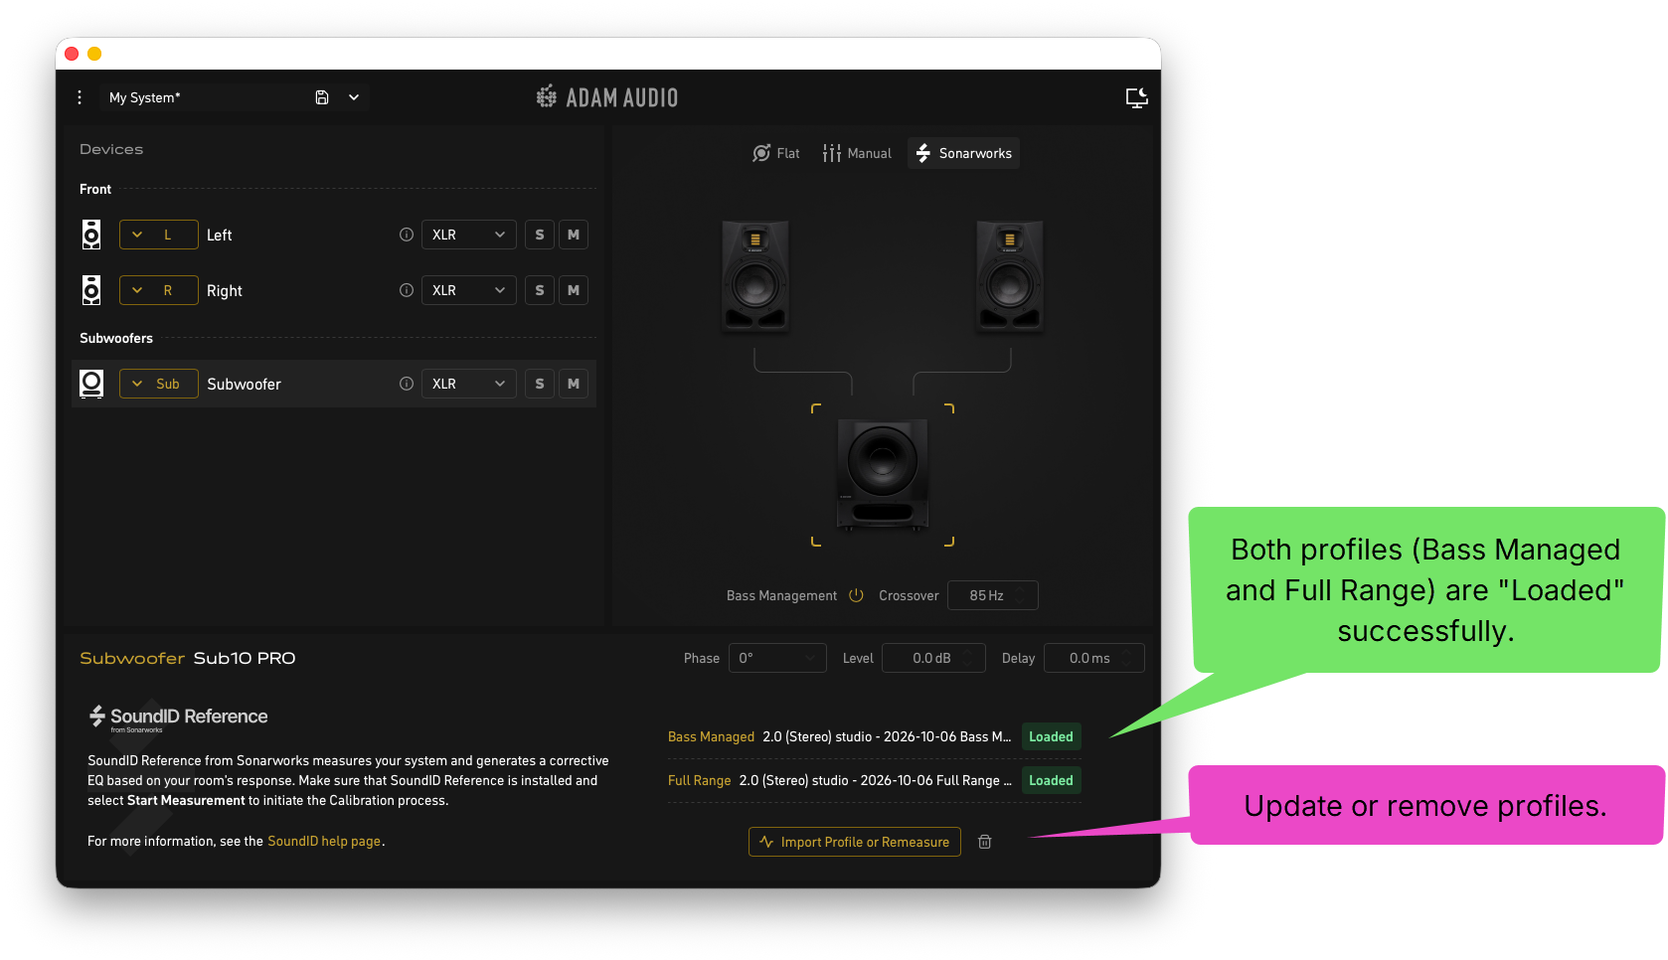
Task: Click the Left speaker device icon
Action: pyautogui.click(x=91, y=235)
